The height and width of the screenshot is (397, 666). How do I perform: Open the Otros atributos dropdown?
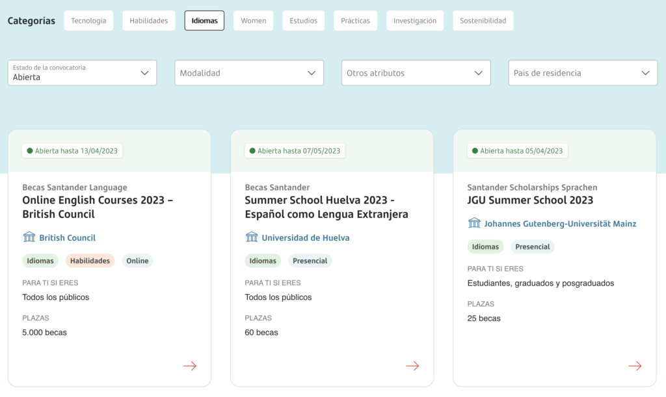coord(416,73)
